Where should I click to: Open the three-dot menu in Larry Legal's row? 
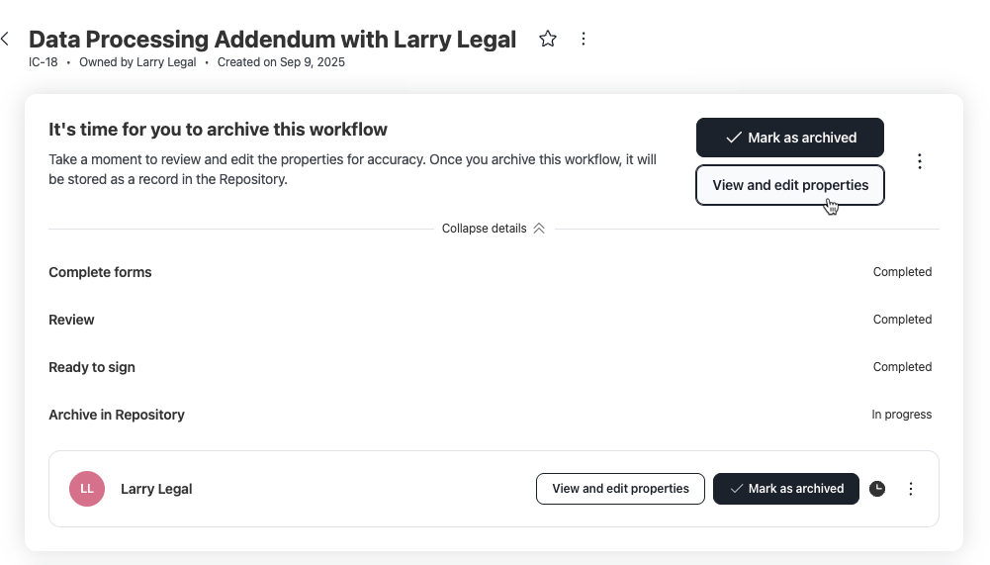pos(911,489)
